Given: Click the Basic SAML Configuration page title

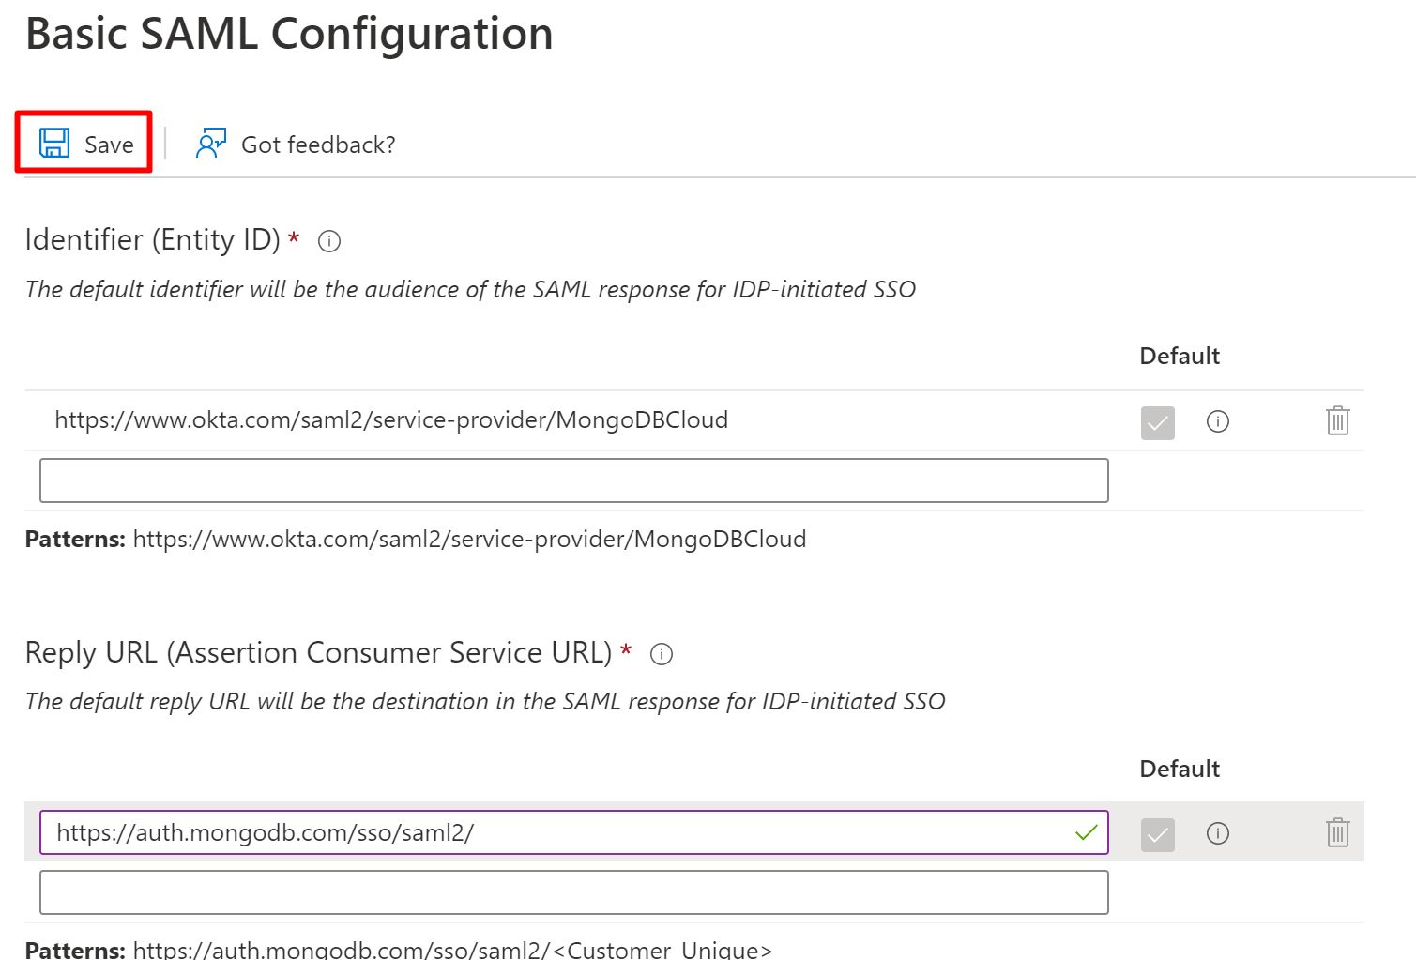Looking at the screenshot, I should 289,34.
